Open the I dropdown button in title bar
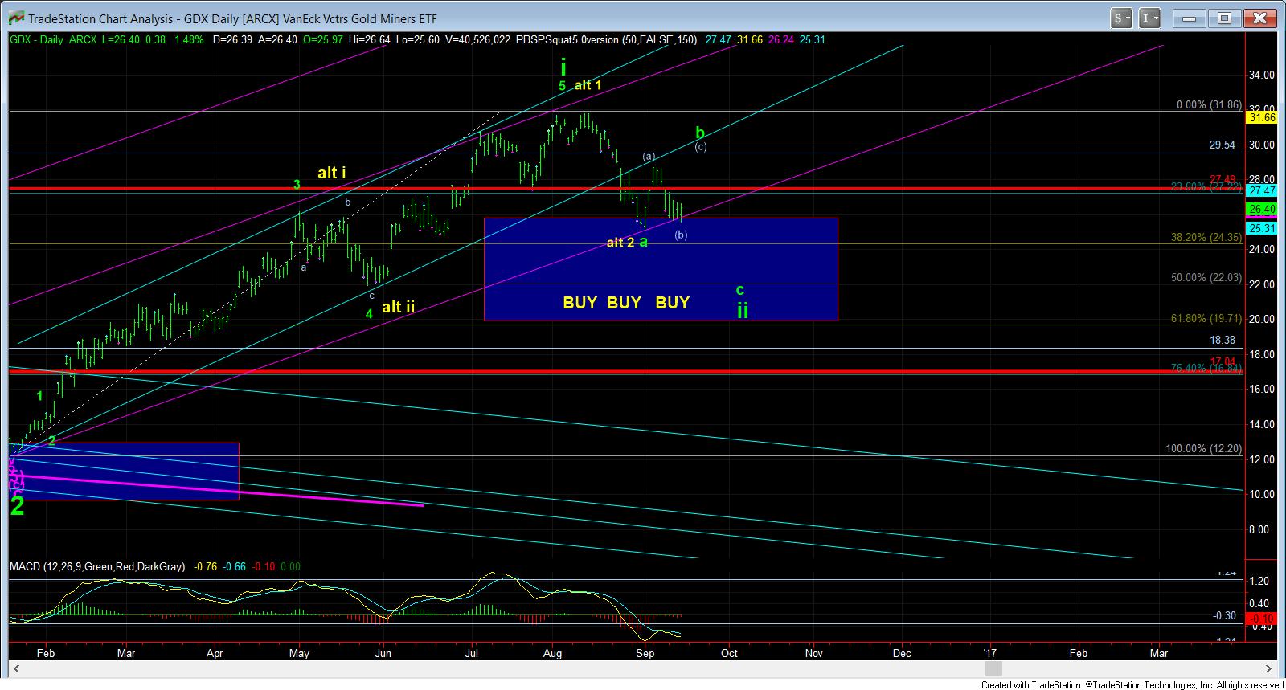The height and width of the screenshot is (690, 1286). (1149, 18)
